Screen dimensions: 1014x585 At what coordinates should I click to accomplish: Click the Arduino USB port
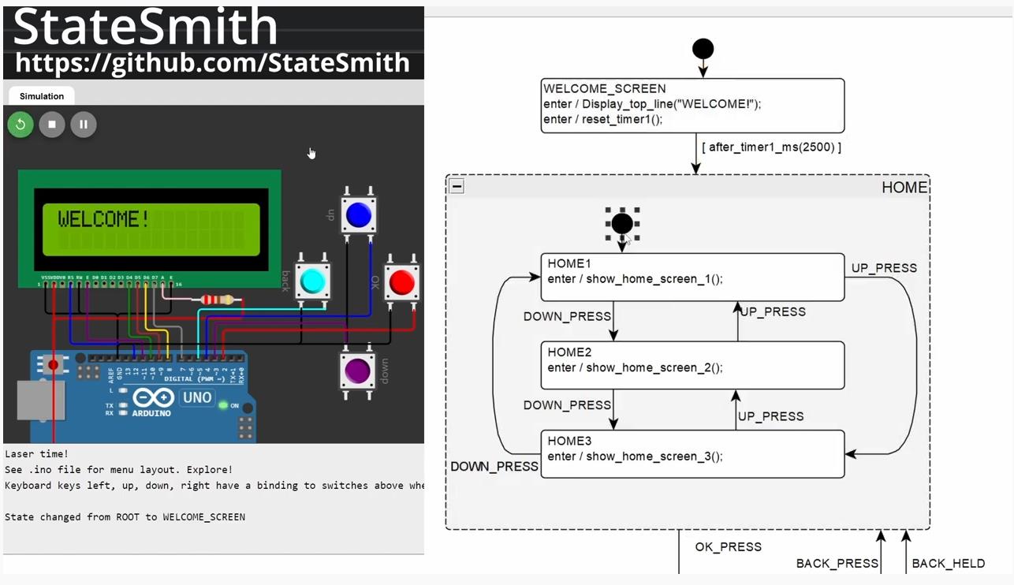pyautogui.click(x=40, y=400)
